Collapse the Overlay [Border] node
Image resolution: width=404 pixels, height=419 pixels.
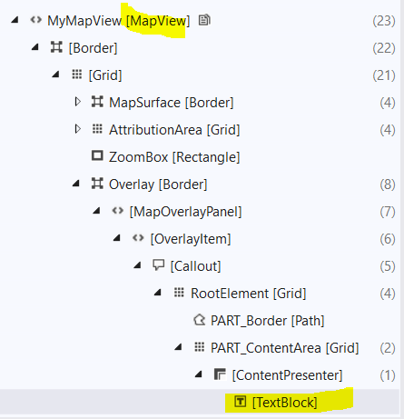pos(76,184)
